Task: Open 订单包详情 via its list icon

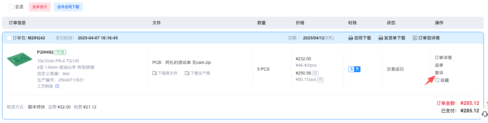Action: coord(415,38)
